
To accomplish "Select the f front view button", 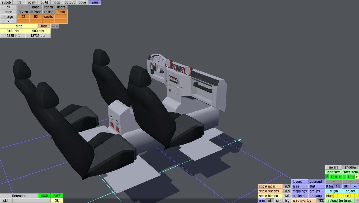I will pos(332,177).
